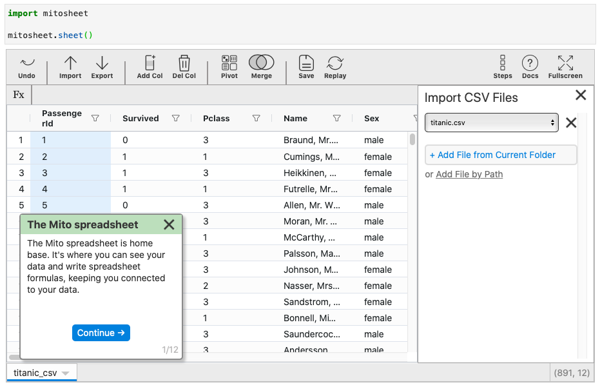Click the Undo toolbar icon
This screenshot has height=387, width=600.
click(27, 63)
